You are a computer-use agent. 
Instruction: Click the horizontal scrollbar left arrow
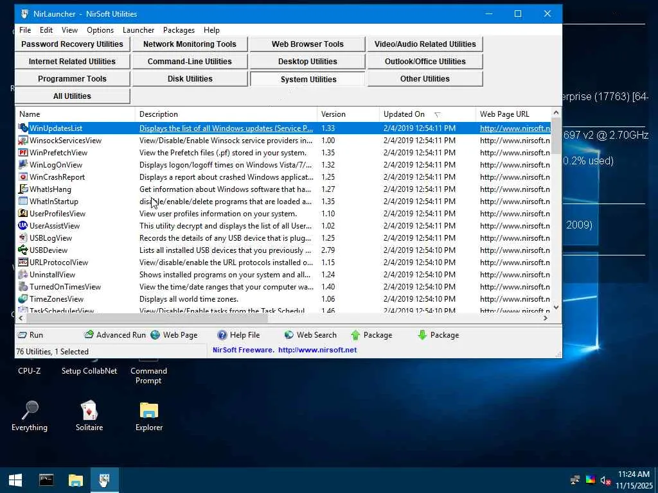(x=21, y=318)
